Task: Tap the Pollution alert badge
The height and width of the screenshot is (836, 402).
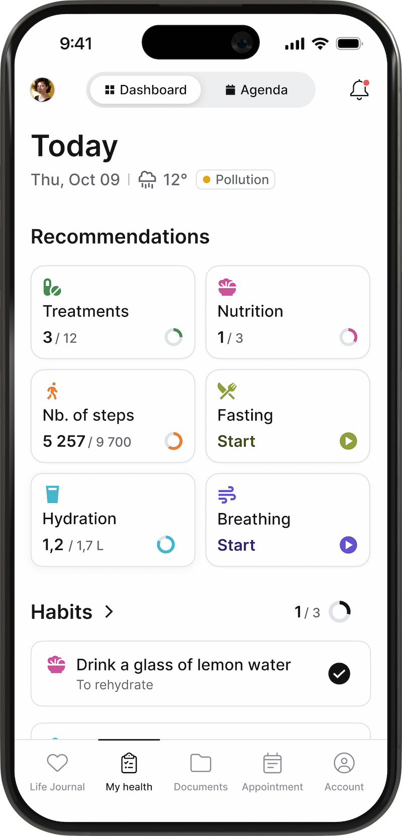Action: pos(235,180)
